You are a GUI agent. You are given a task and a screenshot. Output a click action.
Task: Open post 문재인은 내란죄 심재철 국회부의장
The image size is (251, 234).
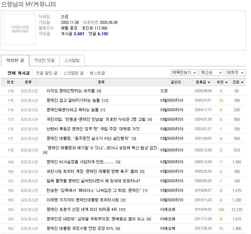(x=96, y=219)
